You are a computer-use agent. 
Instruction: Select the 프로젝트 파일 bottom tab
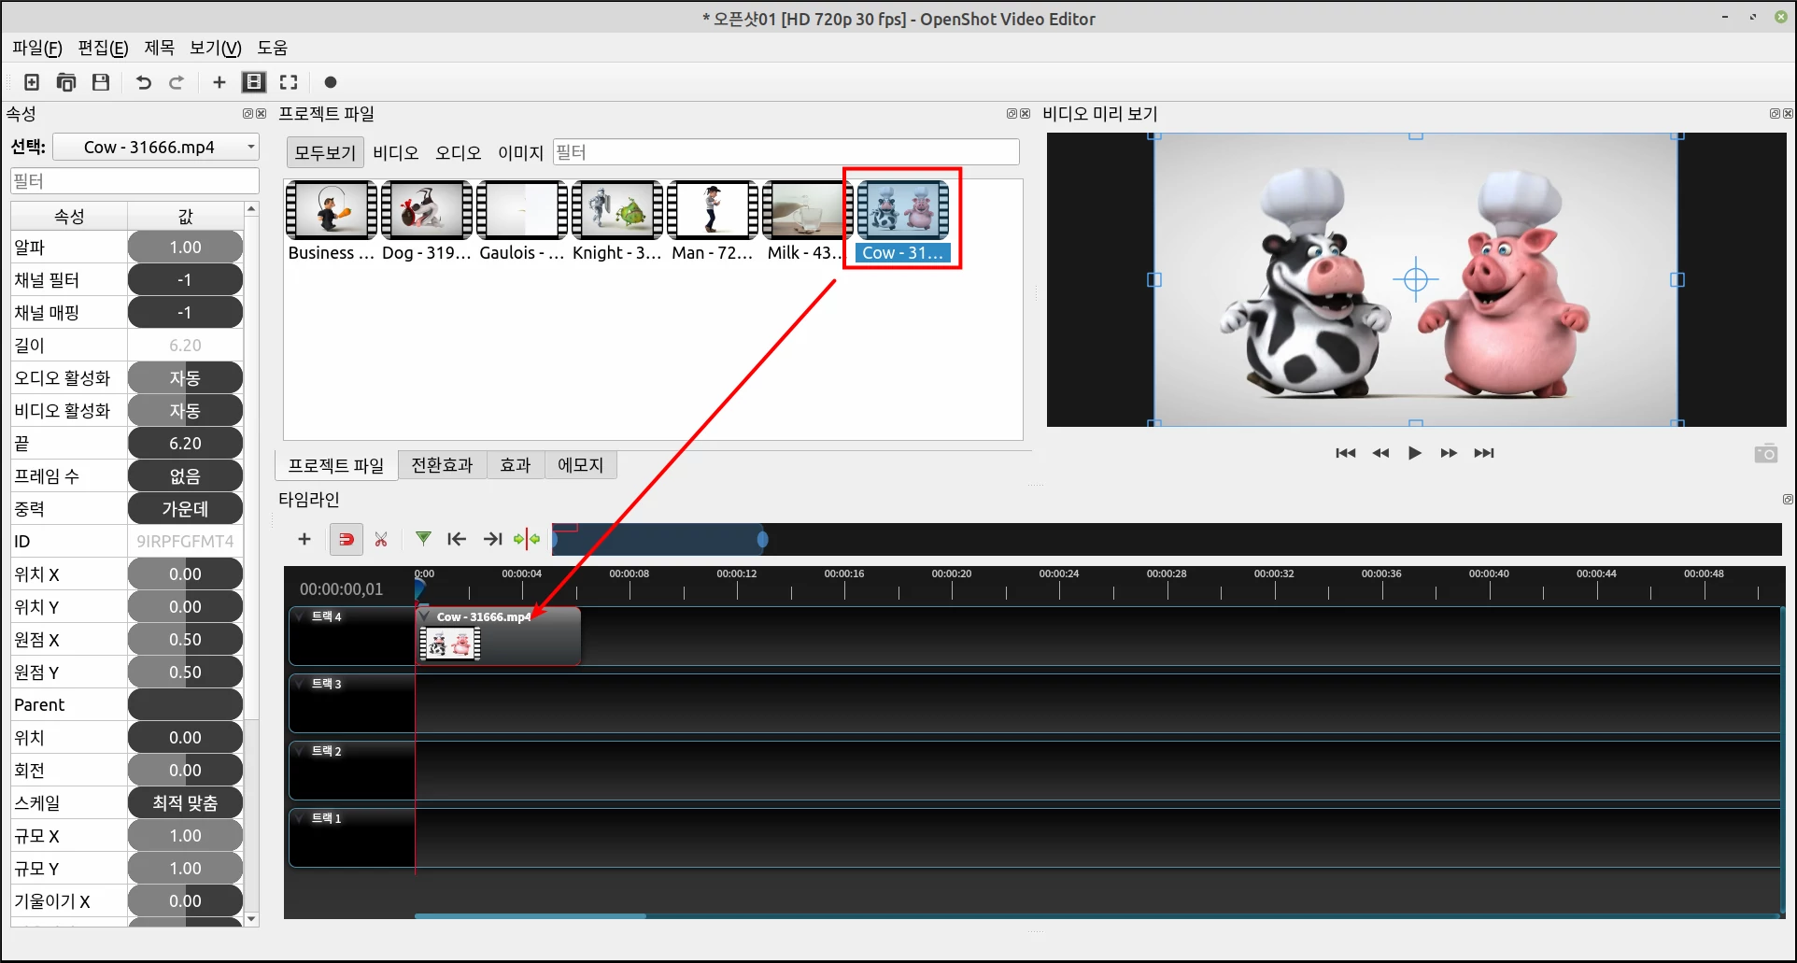click(336, 465)
